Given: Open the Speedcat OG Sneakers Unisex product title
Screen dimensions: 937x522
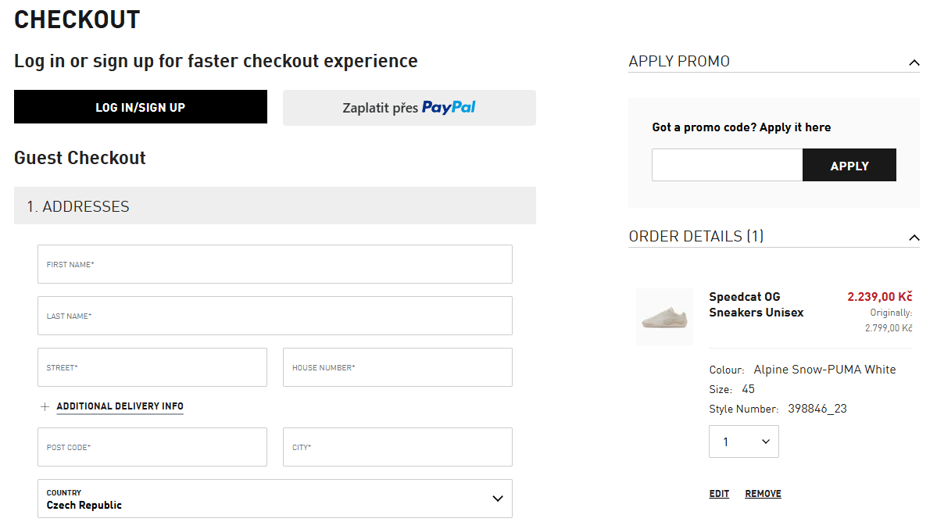Looking at the screenshot, I should (756, 305).
